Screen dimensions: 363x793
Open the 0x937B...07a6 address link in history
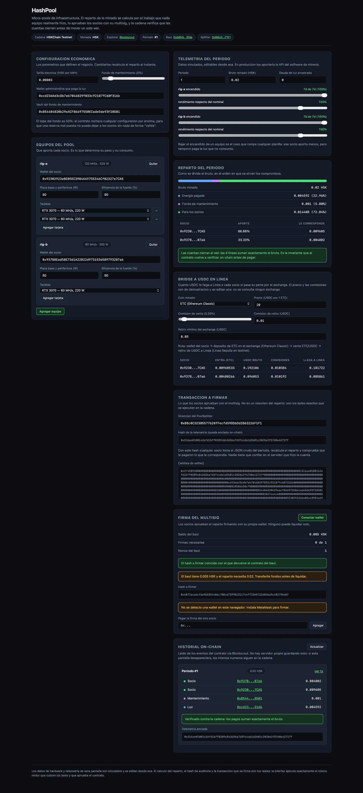pyautogui.click(x=250, y=681)
